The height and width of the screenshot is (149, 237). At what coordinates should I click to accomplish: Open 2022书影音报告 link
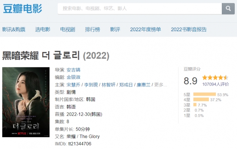coord(188,30)
